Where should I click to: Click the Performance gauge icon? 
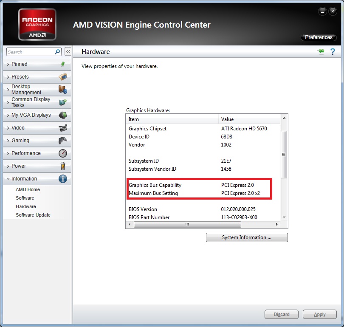pyautogui.click(x=63, y=153)
